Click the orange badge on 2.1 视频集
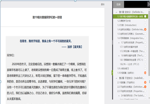 145,82
